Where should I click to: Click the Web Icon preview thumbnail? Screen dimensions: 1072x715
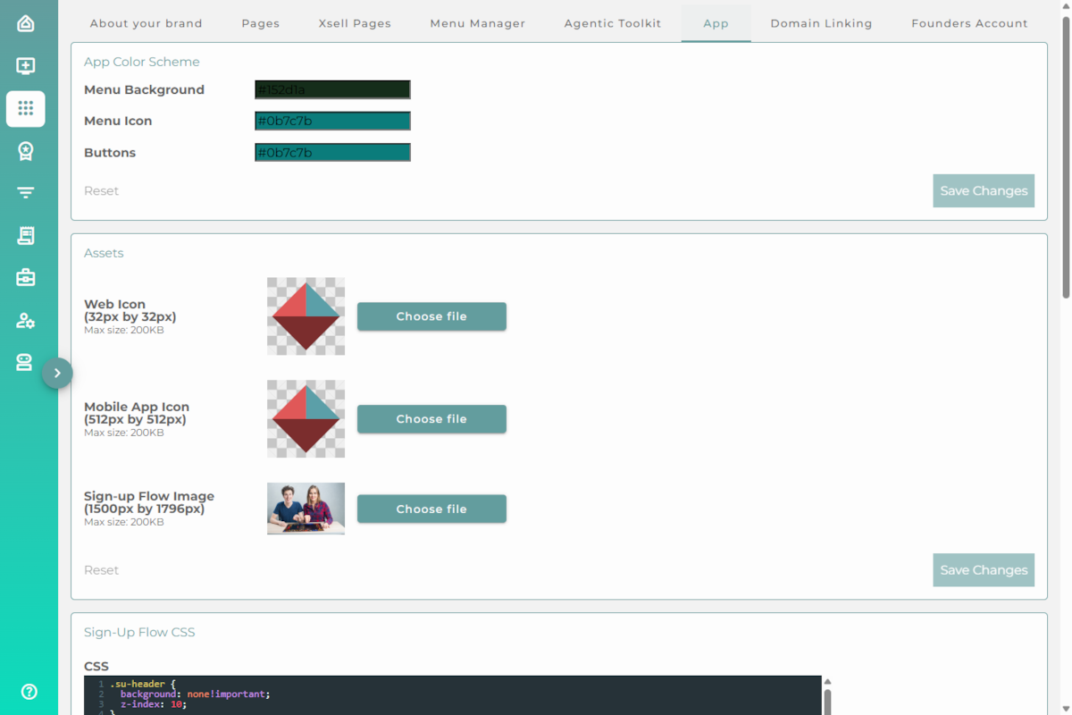306,316
